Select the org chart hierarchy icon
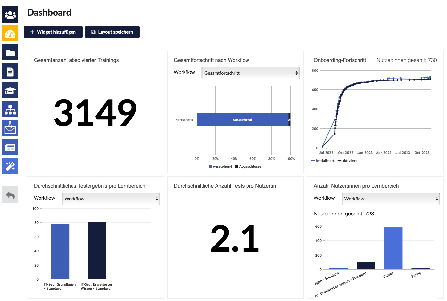Viewport: 447px width, 301px height. click(10, 109)
